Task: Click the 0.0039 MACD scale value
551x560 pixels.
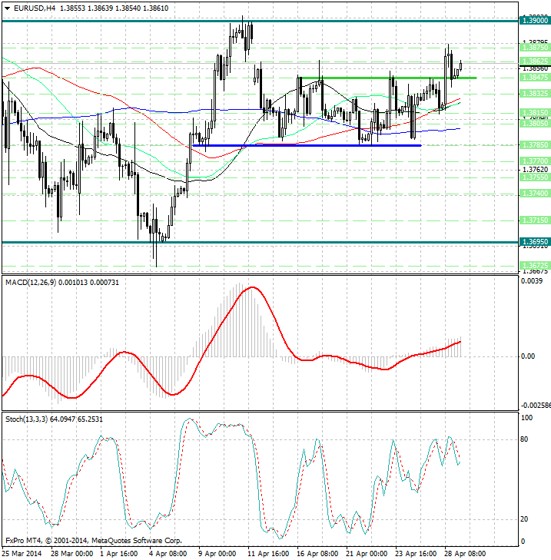Action: pos(532,280)
